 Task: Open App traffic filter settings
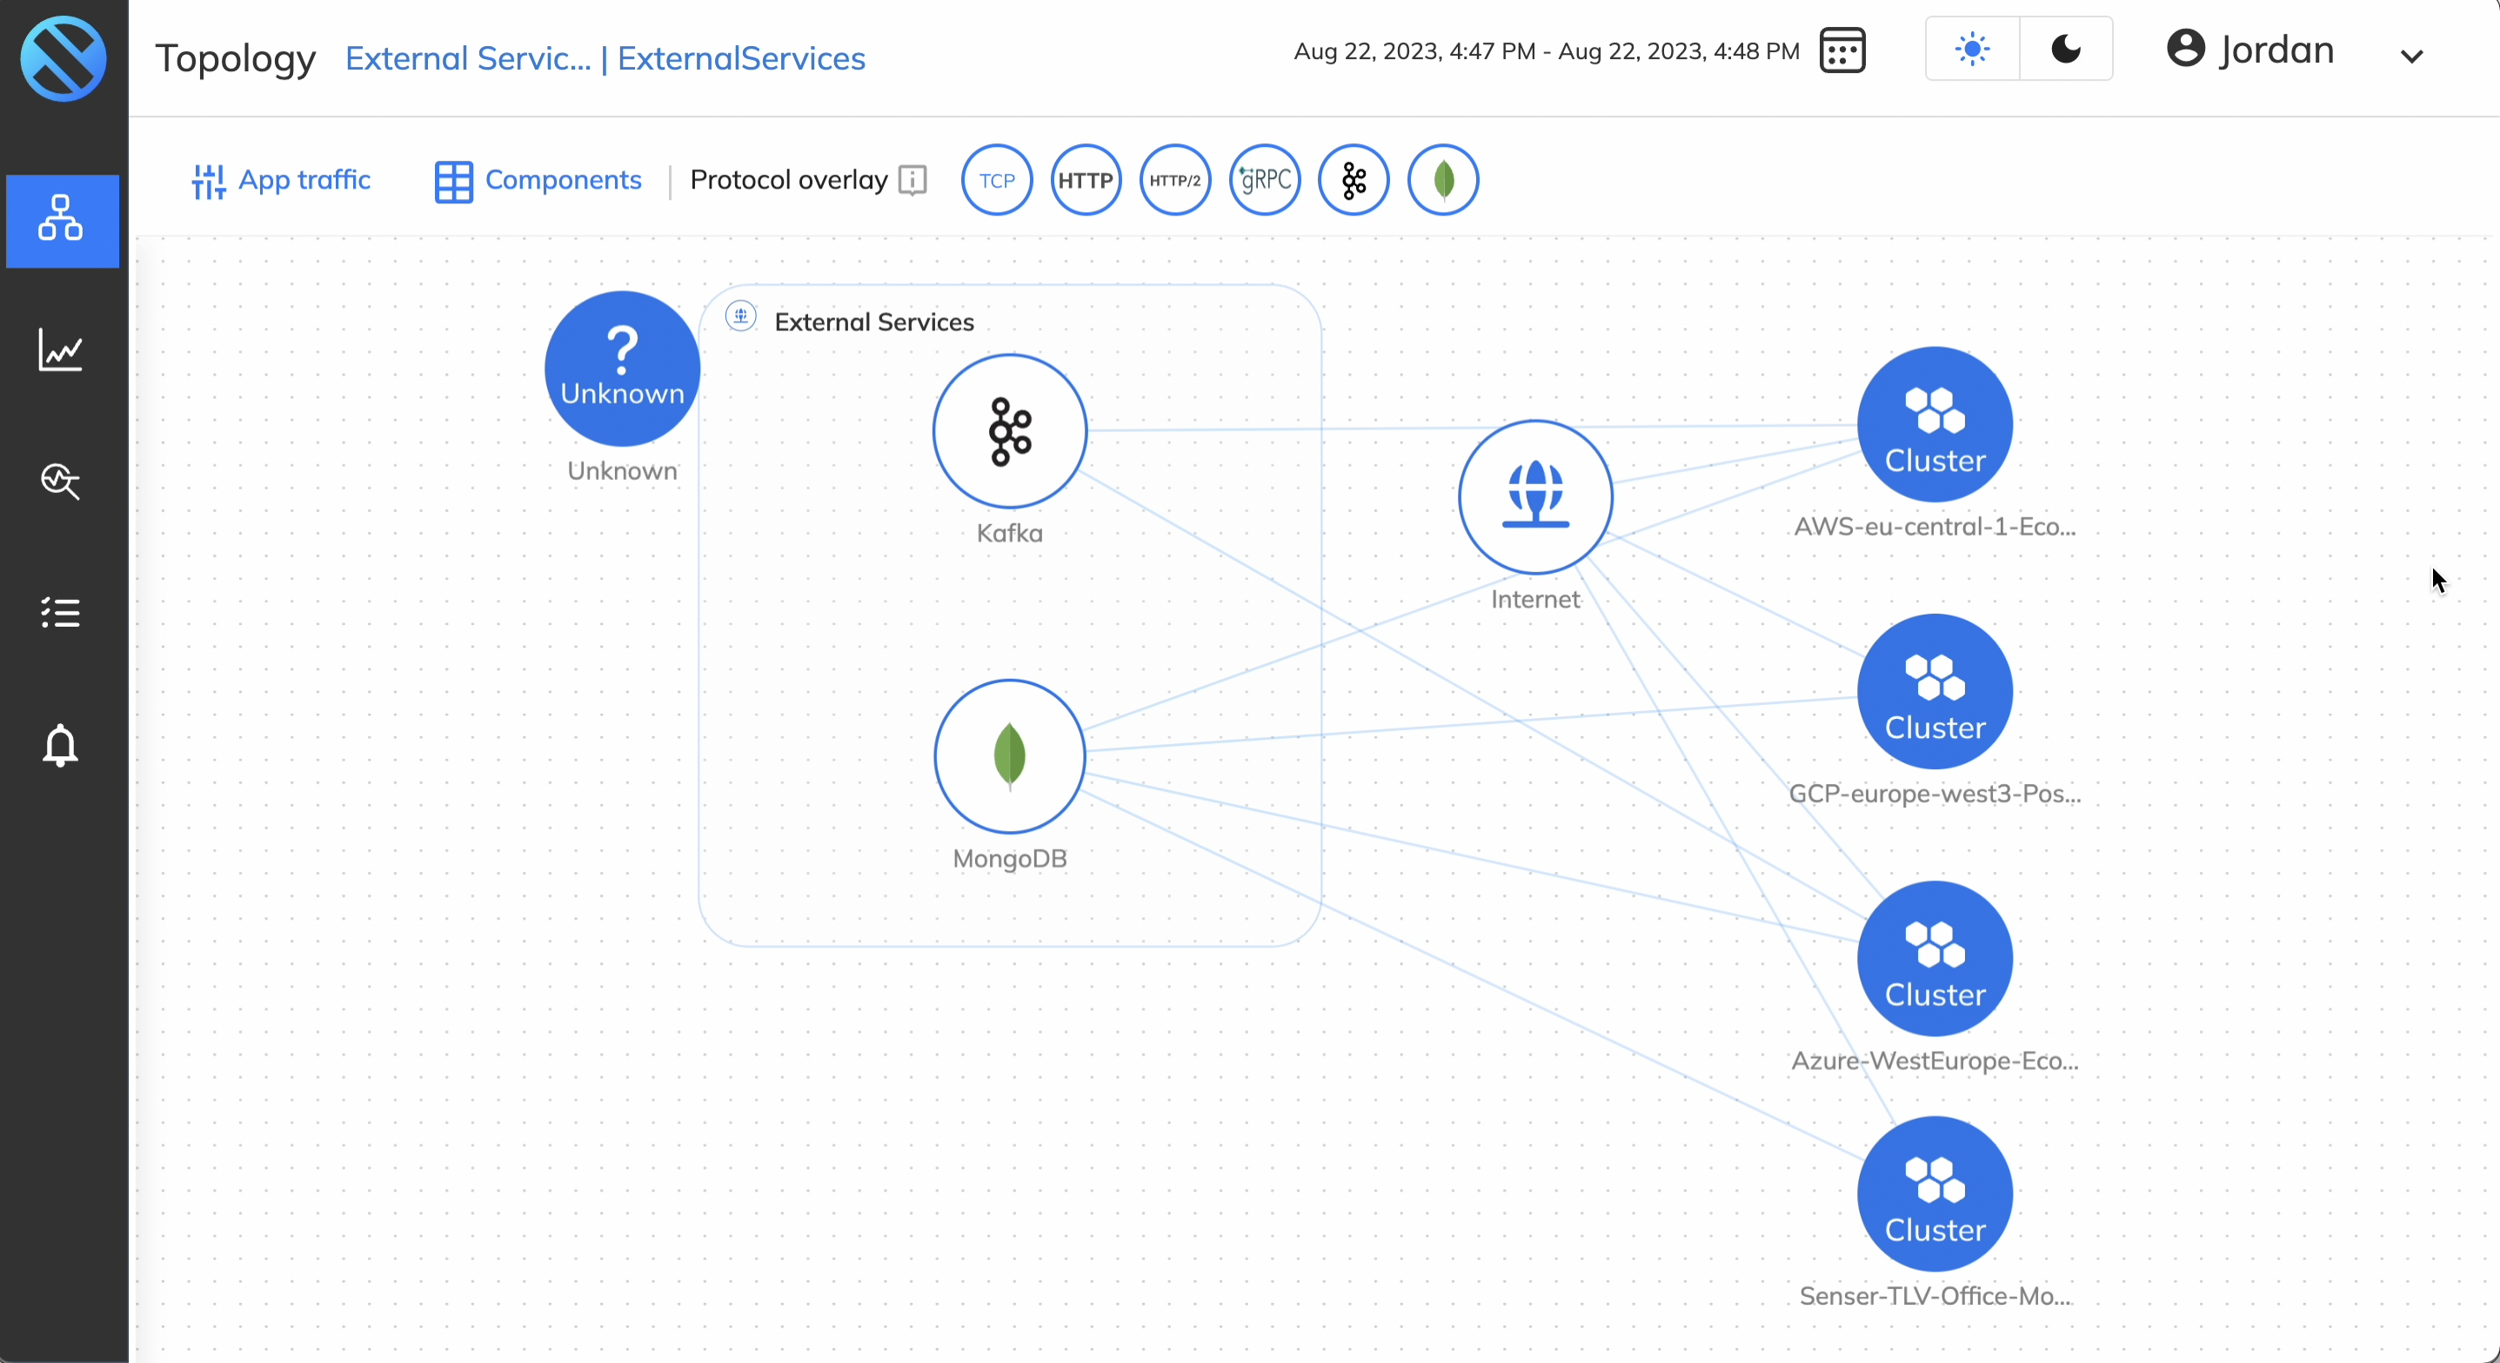(x=282, y=181)
